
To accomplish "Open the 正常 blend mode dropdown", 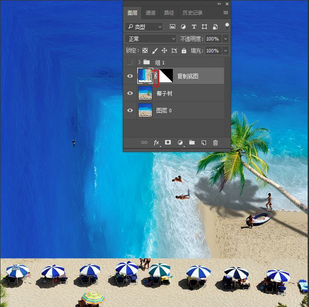I will pos(151,39).
